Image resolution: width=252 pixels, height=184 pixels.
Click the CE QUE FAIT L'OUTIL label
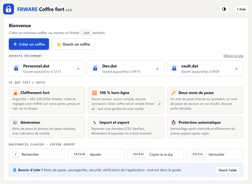point(27,82)
